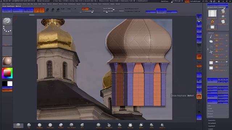The width and height of the screenshot is (232, 130).
Task: Open the LightBox button
Action: pos(18,10)
